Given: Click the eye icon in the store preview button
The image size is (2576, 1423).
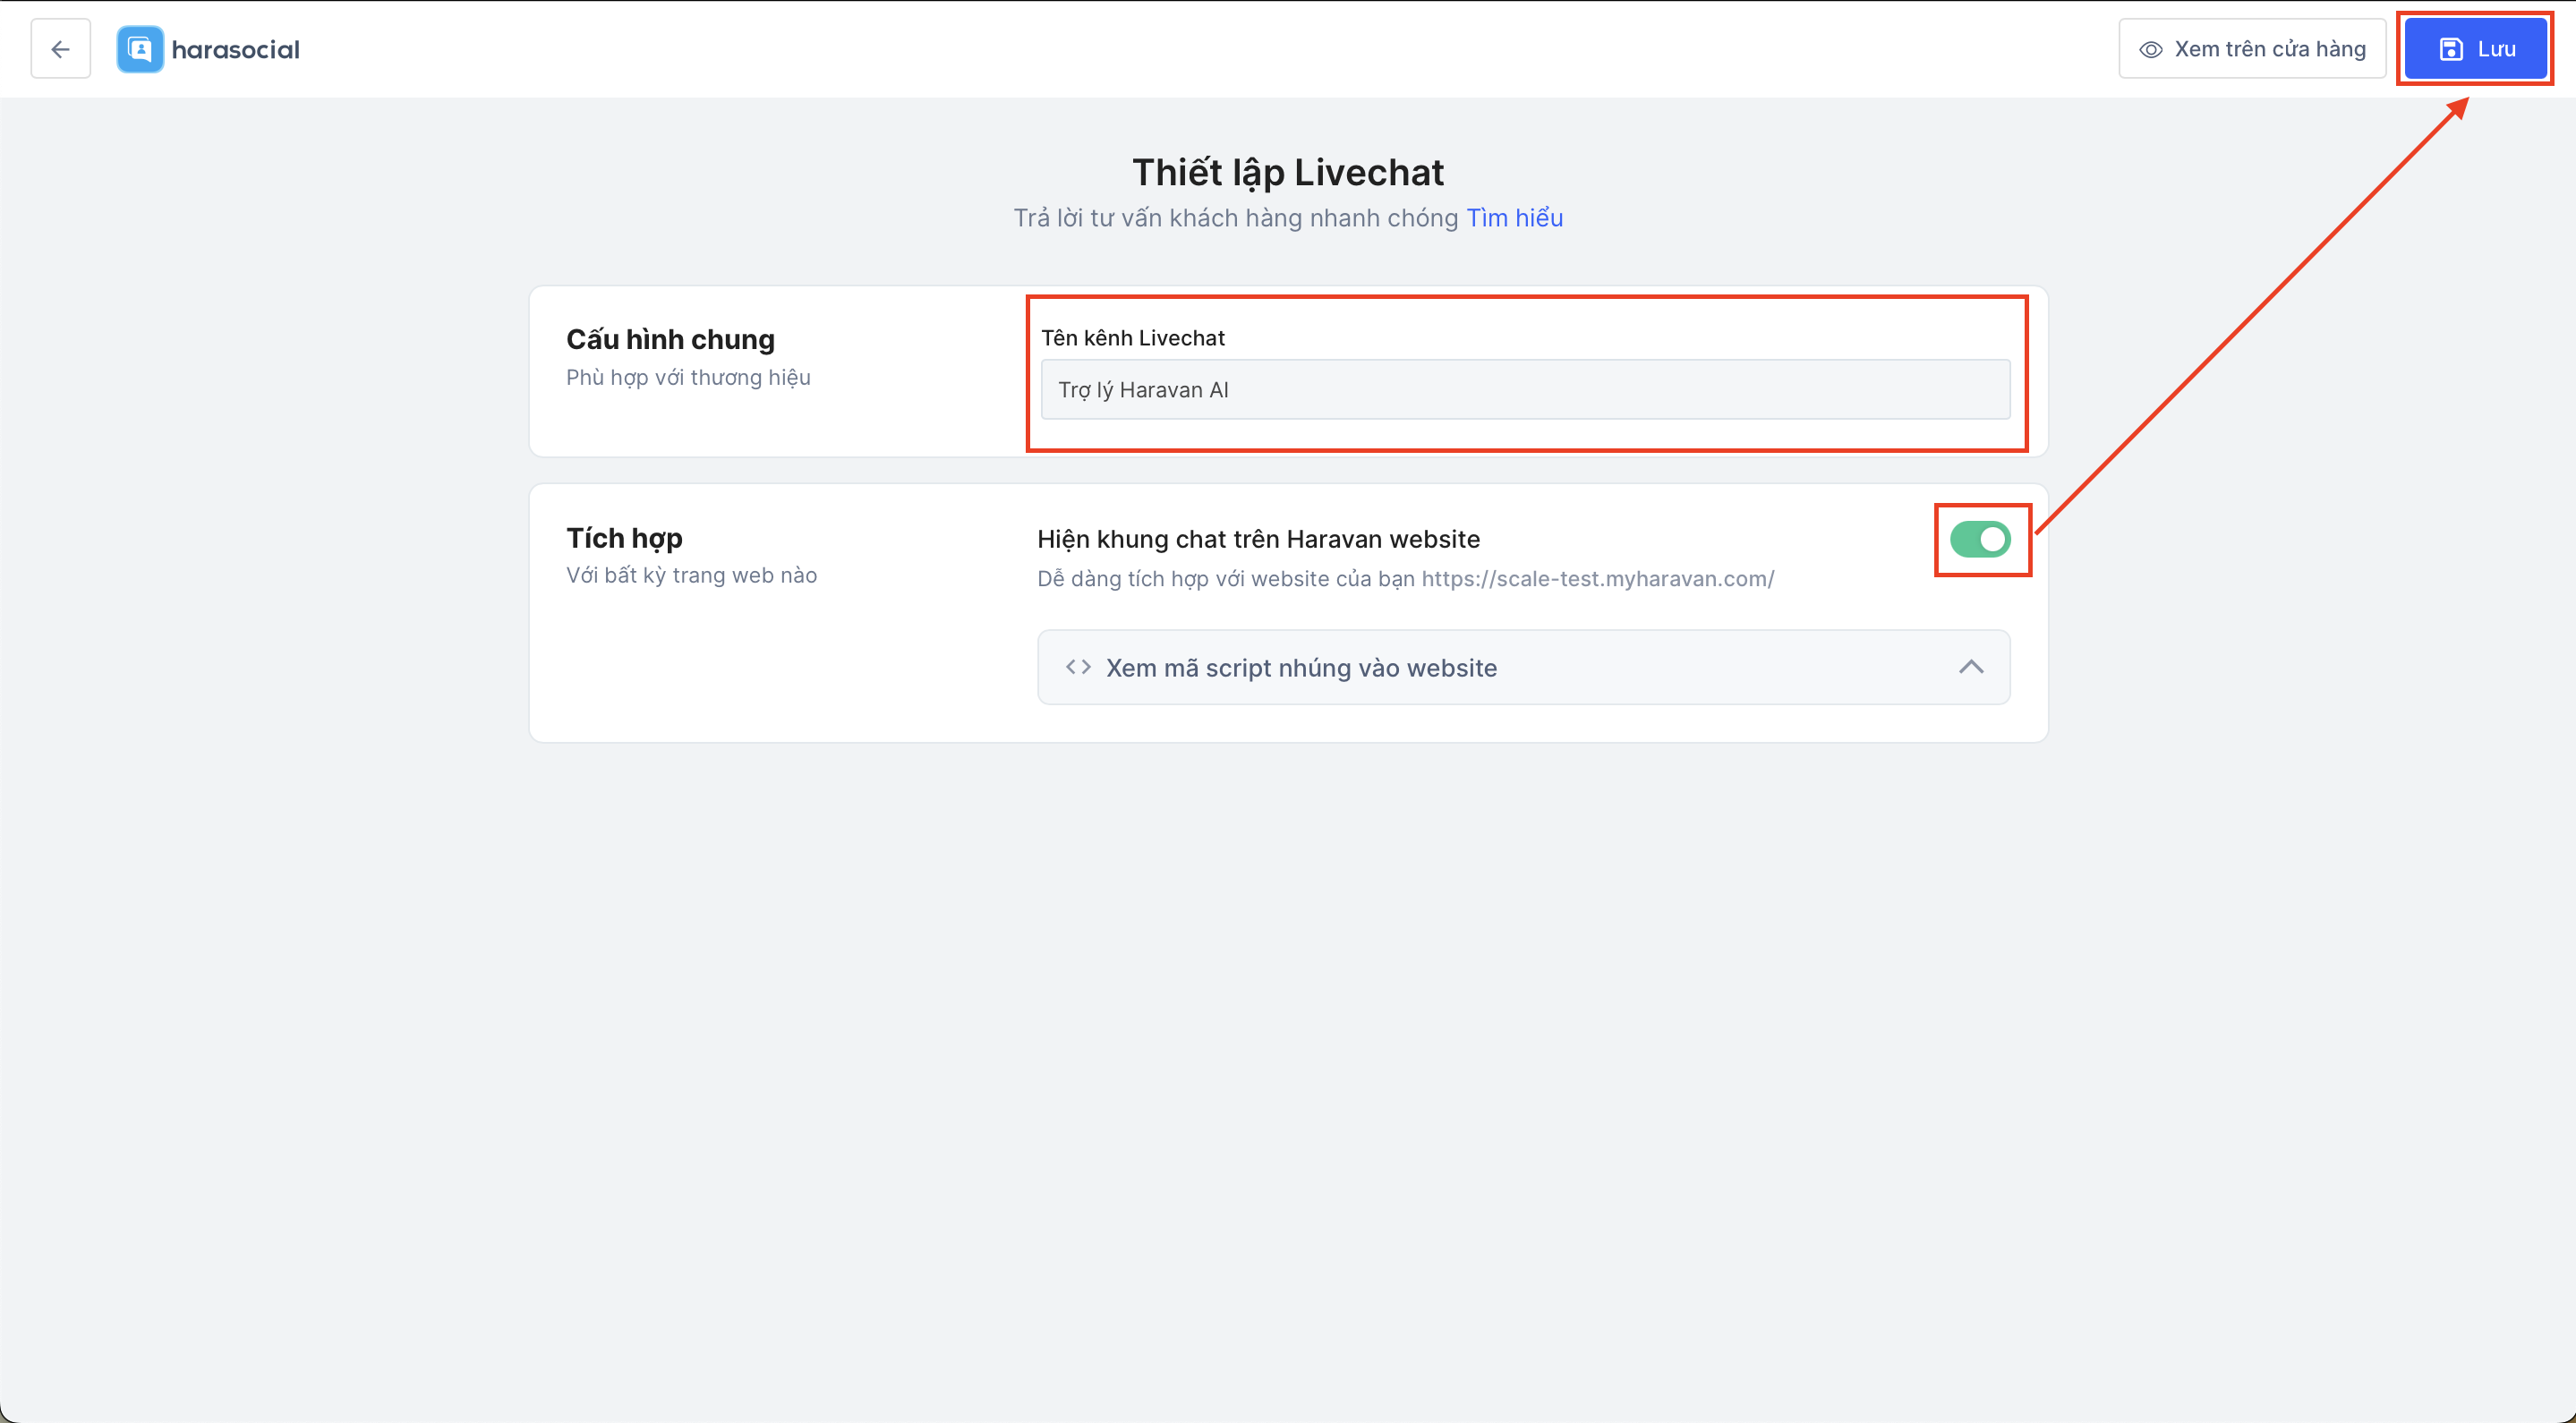Looking at the screenshot, I should click(2150, 49).
